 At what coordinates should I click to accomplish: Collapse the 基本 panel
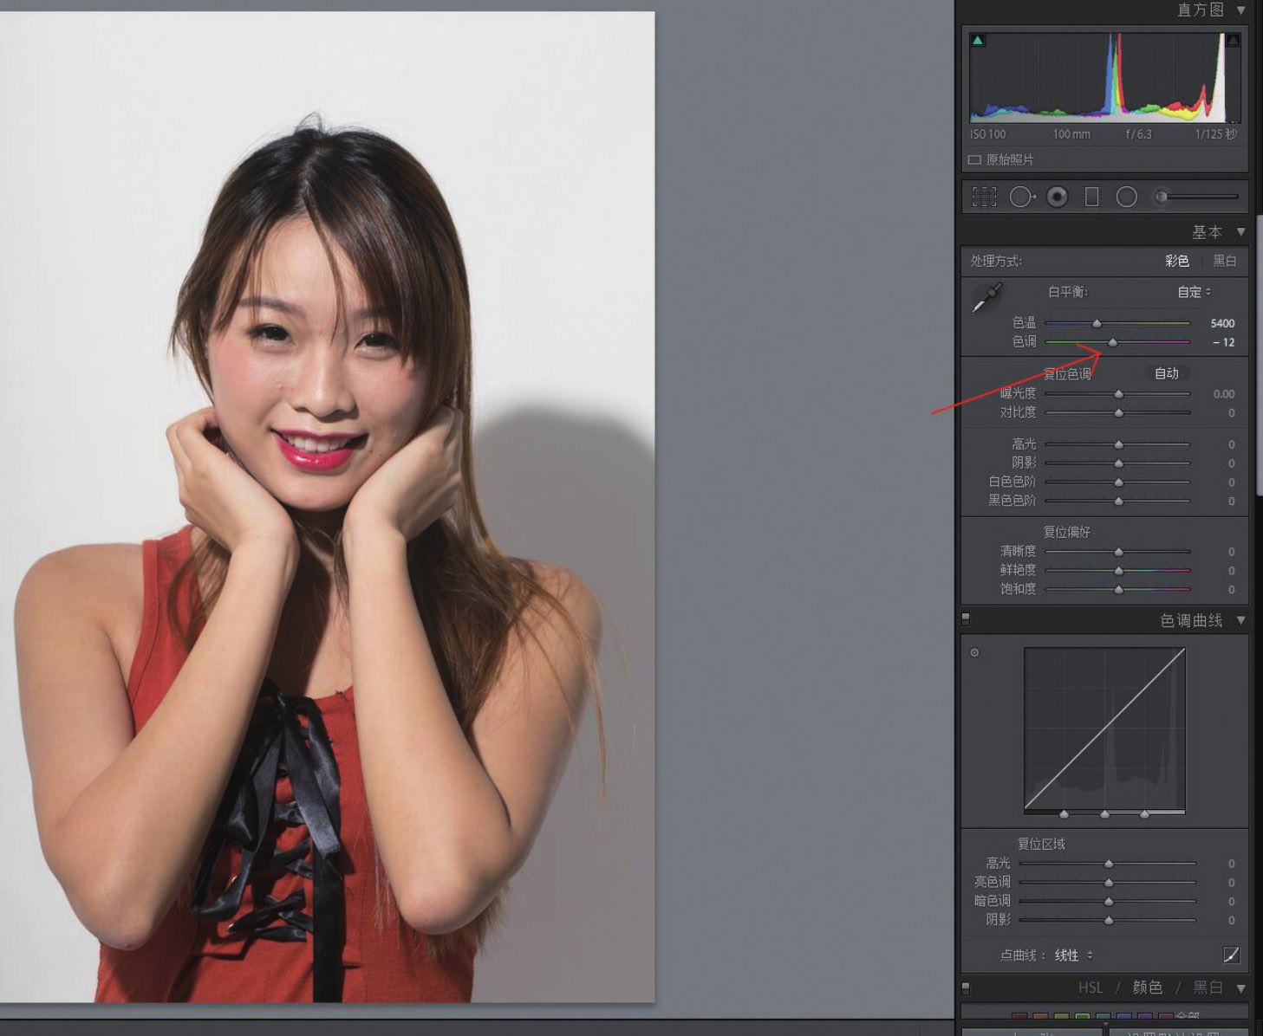[1240, 232]
